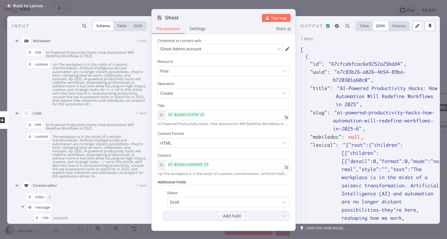Click the edit output pencil icon

pyautogui.click(x=417, y=26)
